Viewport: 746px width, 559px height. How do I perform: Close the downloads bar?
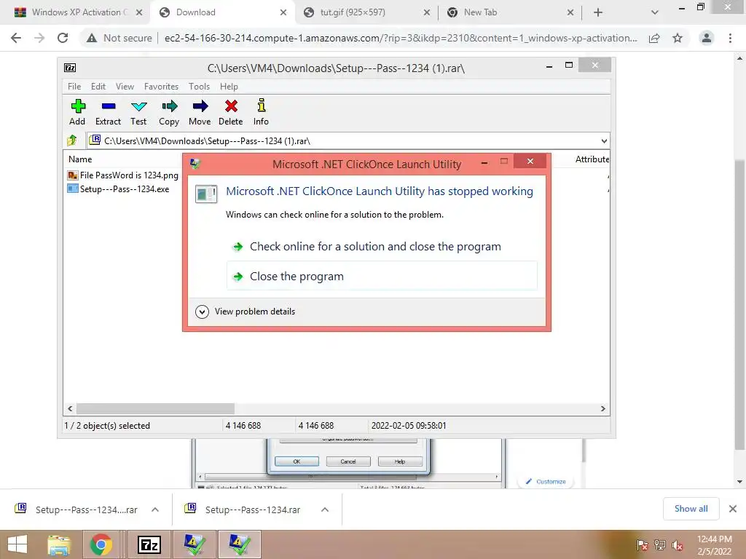[x=733, y=509]
